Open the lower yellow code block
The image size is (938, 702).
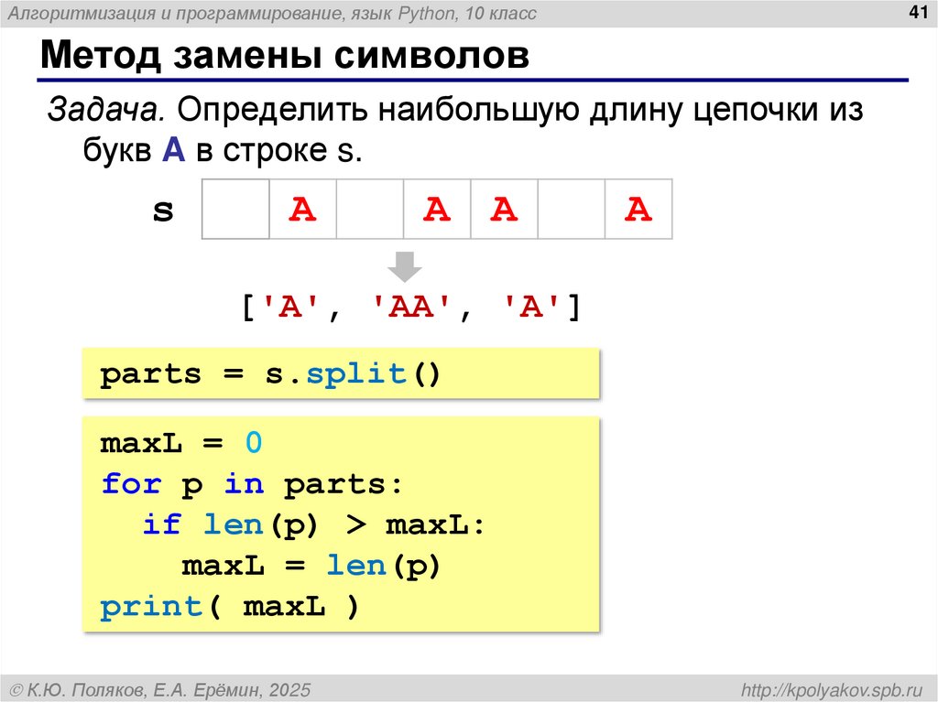339,524
